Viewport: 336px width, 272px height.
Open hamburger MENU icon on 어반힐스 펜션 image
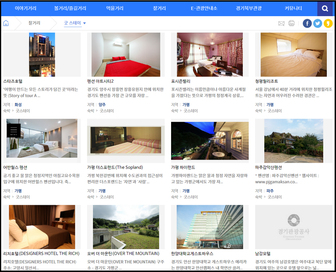14,131
